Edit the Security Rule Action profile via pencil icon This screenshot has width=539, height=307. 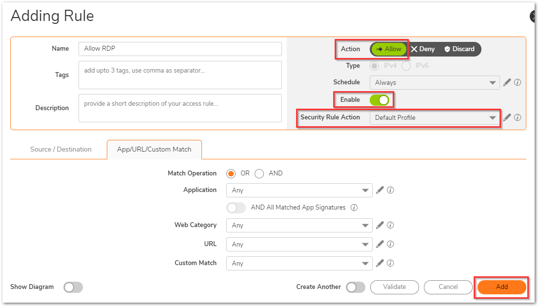pyautogui.click(x=507, y=117)
